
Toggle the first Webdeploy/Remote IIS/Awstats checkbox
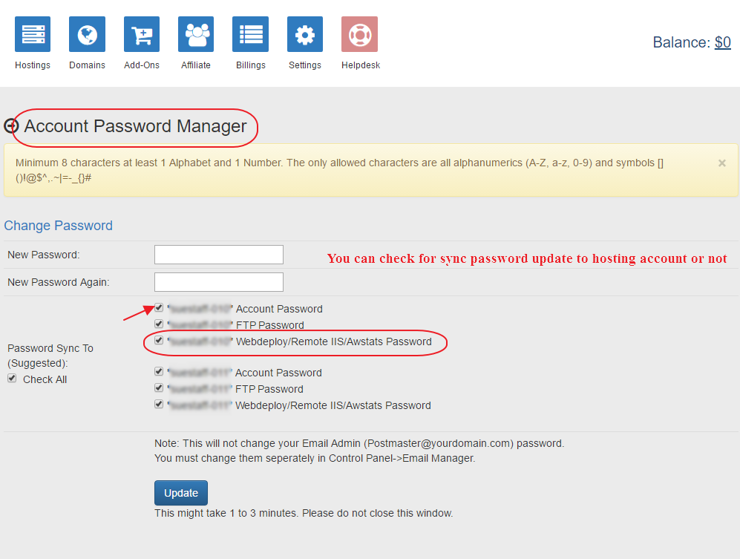click(x=159, y=341)
